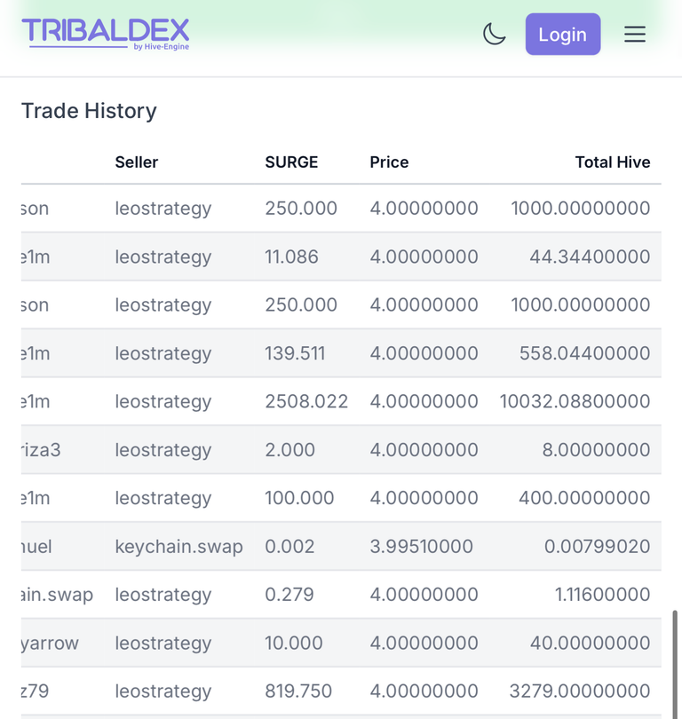This screenshot has height=719, width=682.
Task: Sort by the Total Hive column header
Action: click(612, 162)
